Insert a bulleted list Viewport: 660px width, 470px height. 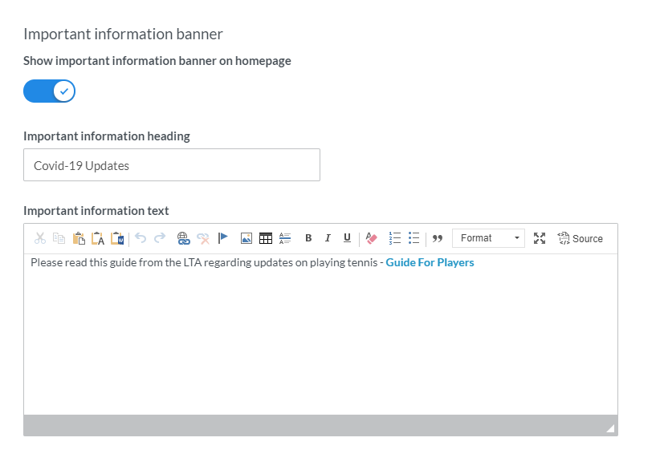coord(414,238)
